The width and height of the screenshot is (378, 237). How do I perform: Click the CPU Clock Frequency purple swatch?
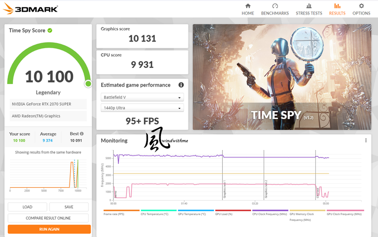pos(269,211)
